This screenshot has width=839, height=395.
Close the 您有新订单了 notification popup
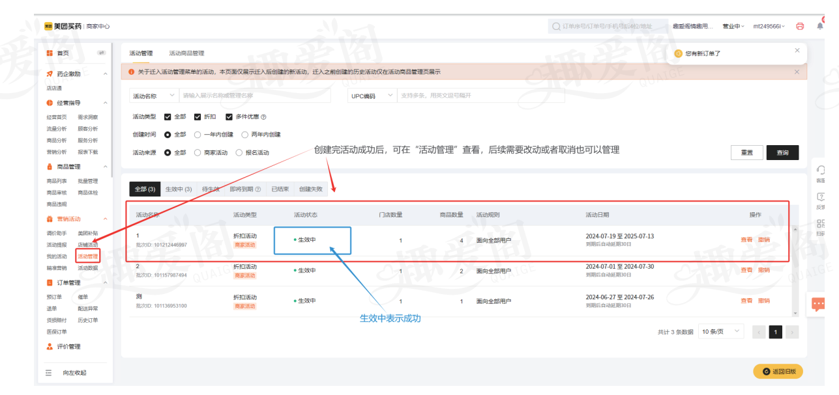coord(797,50)
